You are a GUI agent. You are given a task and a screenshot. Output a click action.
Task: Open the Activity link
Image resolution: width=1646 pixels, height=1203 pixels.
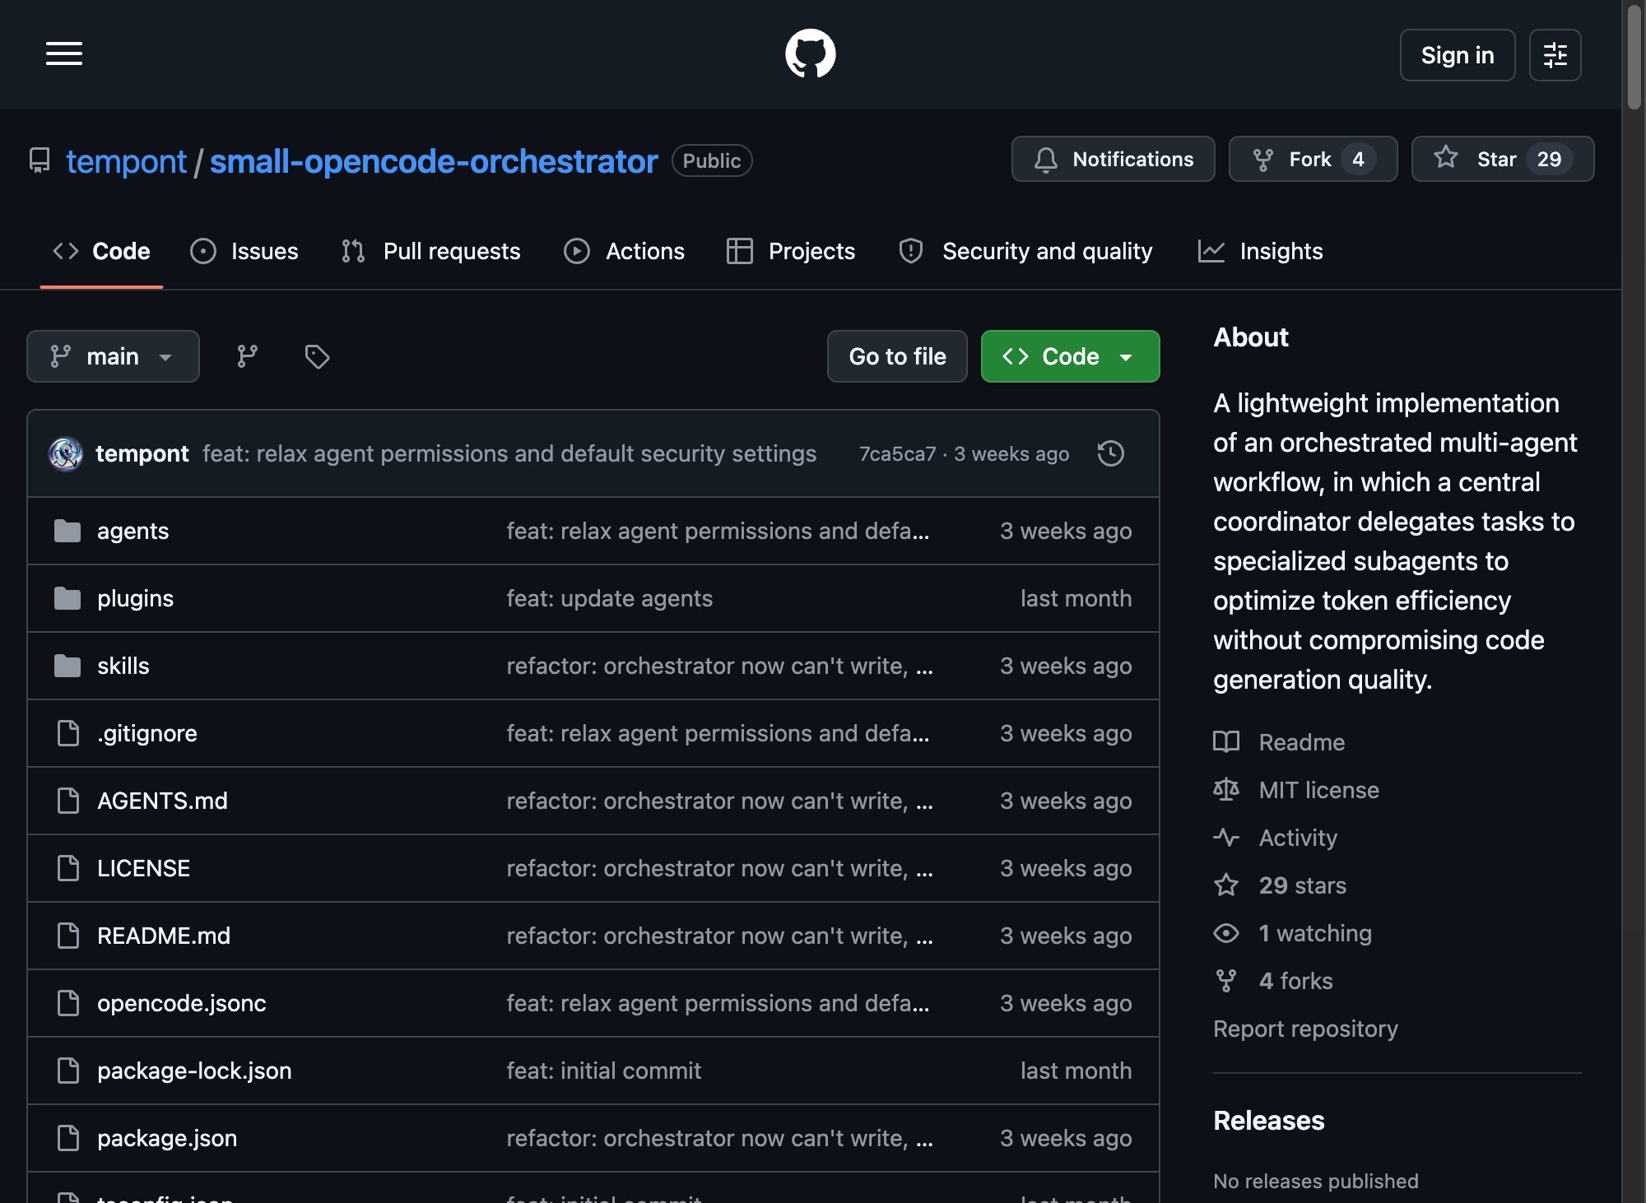[1298, 838]
